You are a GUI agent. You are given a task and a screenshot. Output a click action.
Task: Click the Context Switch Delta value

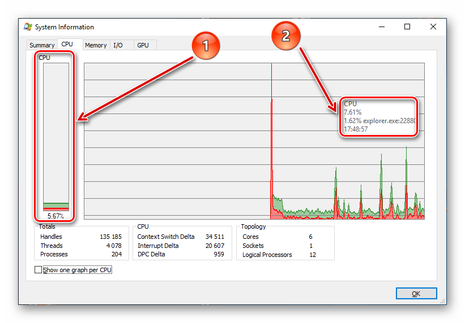click(x=215, y=237)
